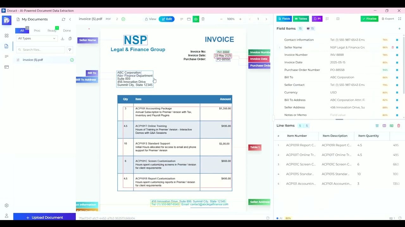Click the Line Items columns icon
405x227 pixels.
pyautogui.click(x=384, y=125)
